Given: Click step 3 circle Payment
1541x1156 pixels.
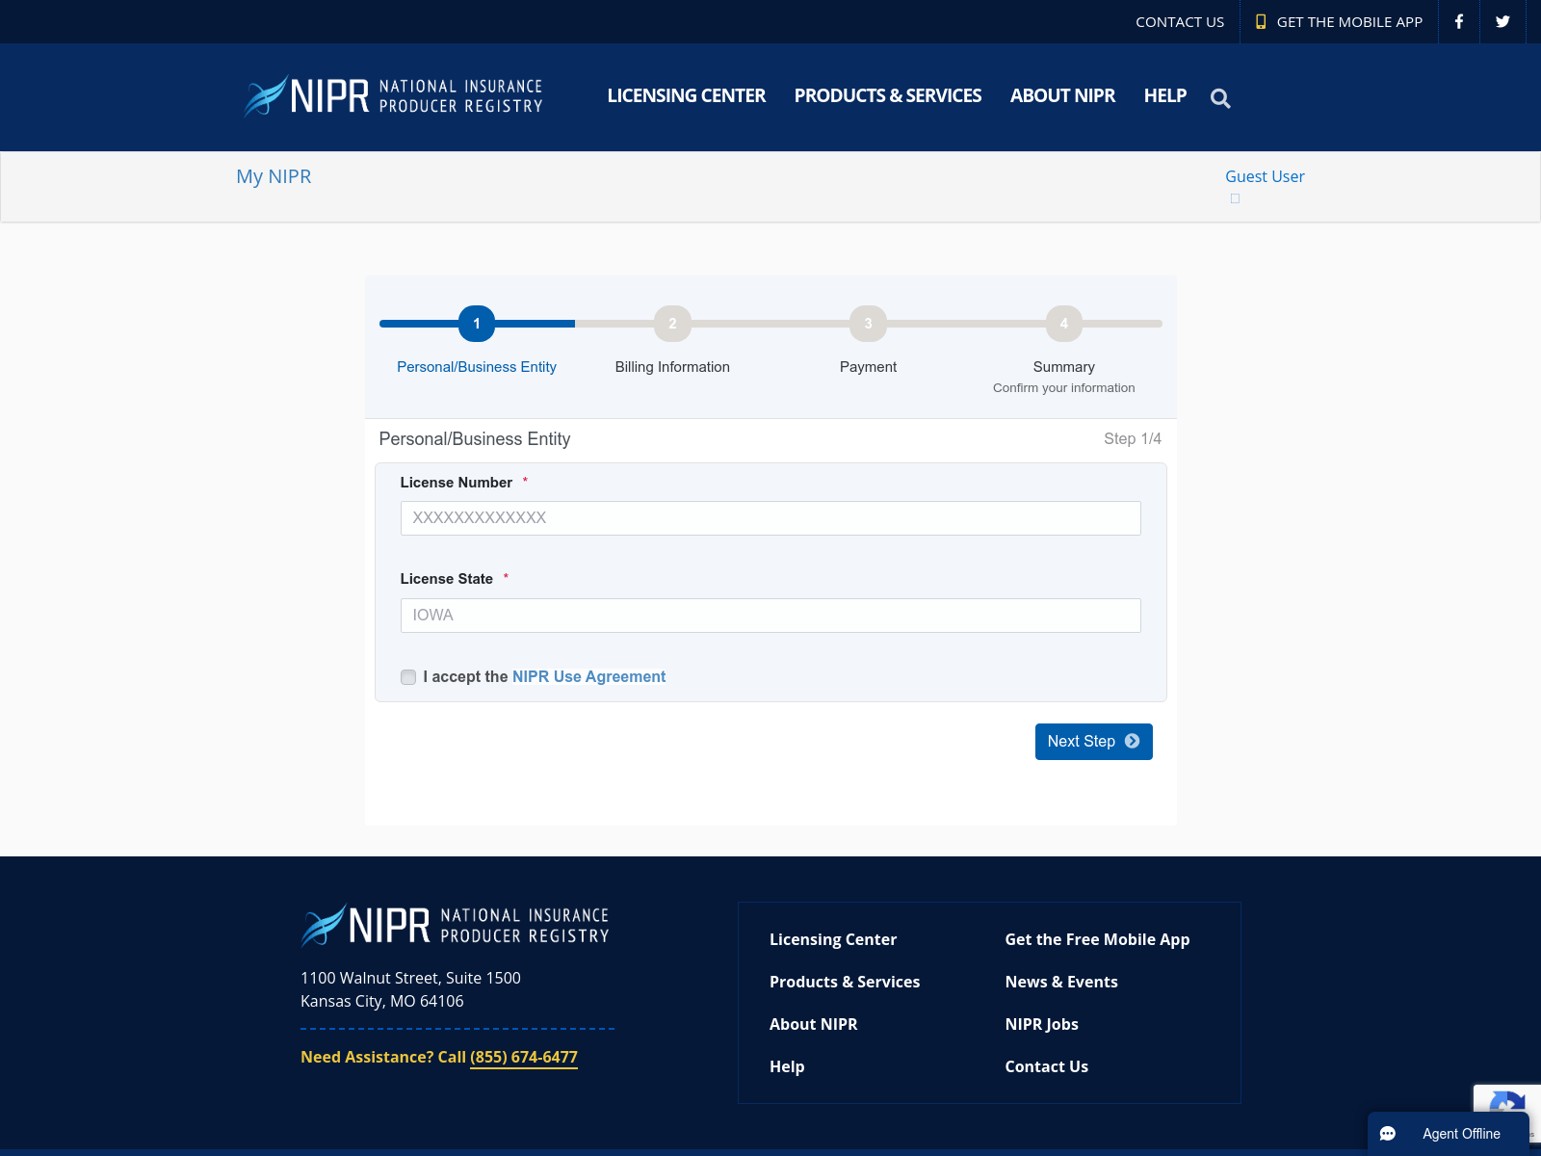Looking at the screenshot, I should (x=868, y=324).
